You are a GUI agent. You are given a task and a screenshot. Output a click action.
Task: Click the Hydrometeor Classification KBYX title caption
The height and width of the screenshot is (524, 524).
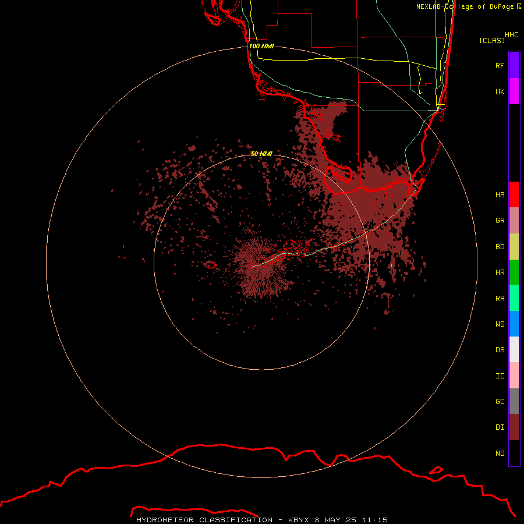[x=262, y=520]
